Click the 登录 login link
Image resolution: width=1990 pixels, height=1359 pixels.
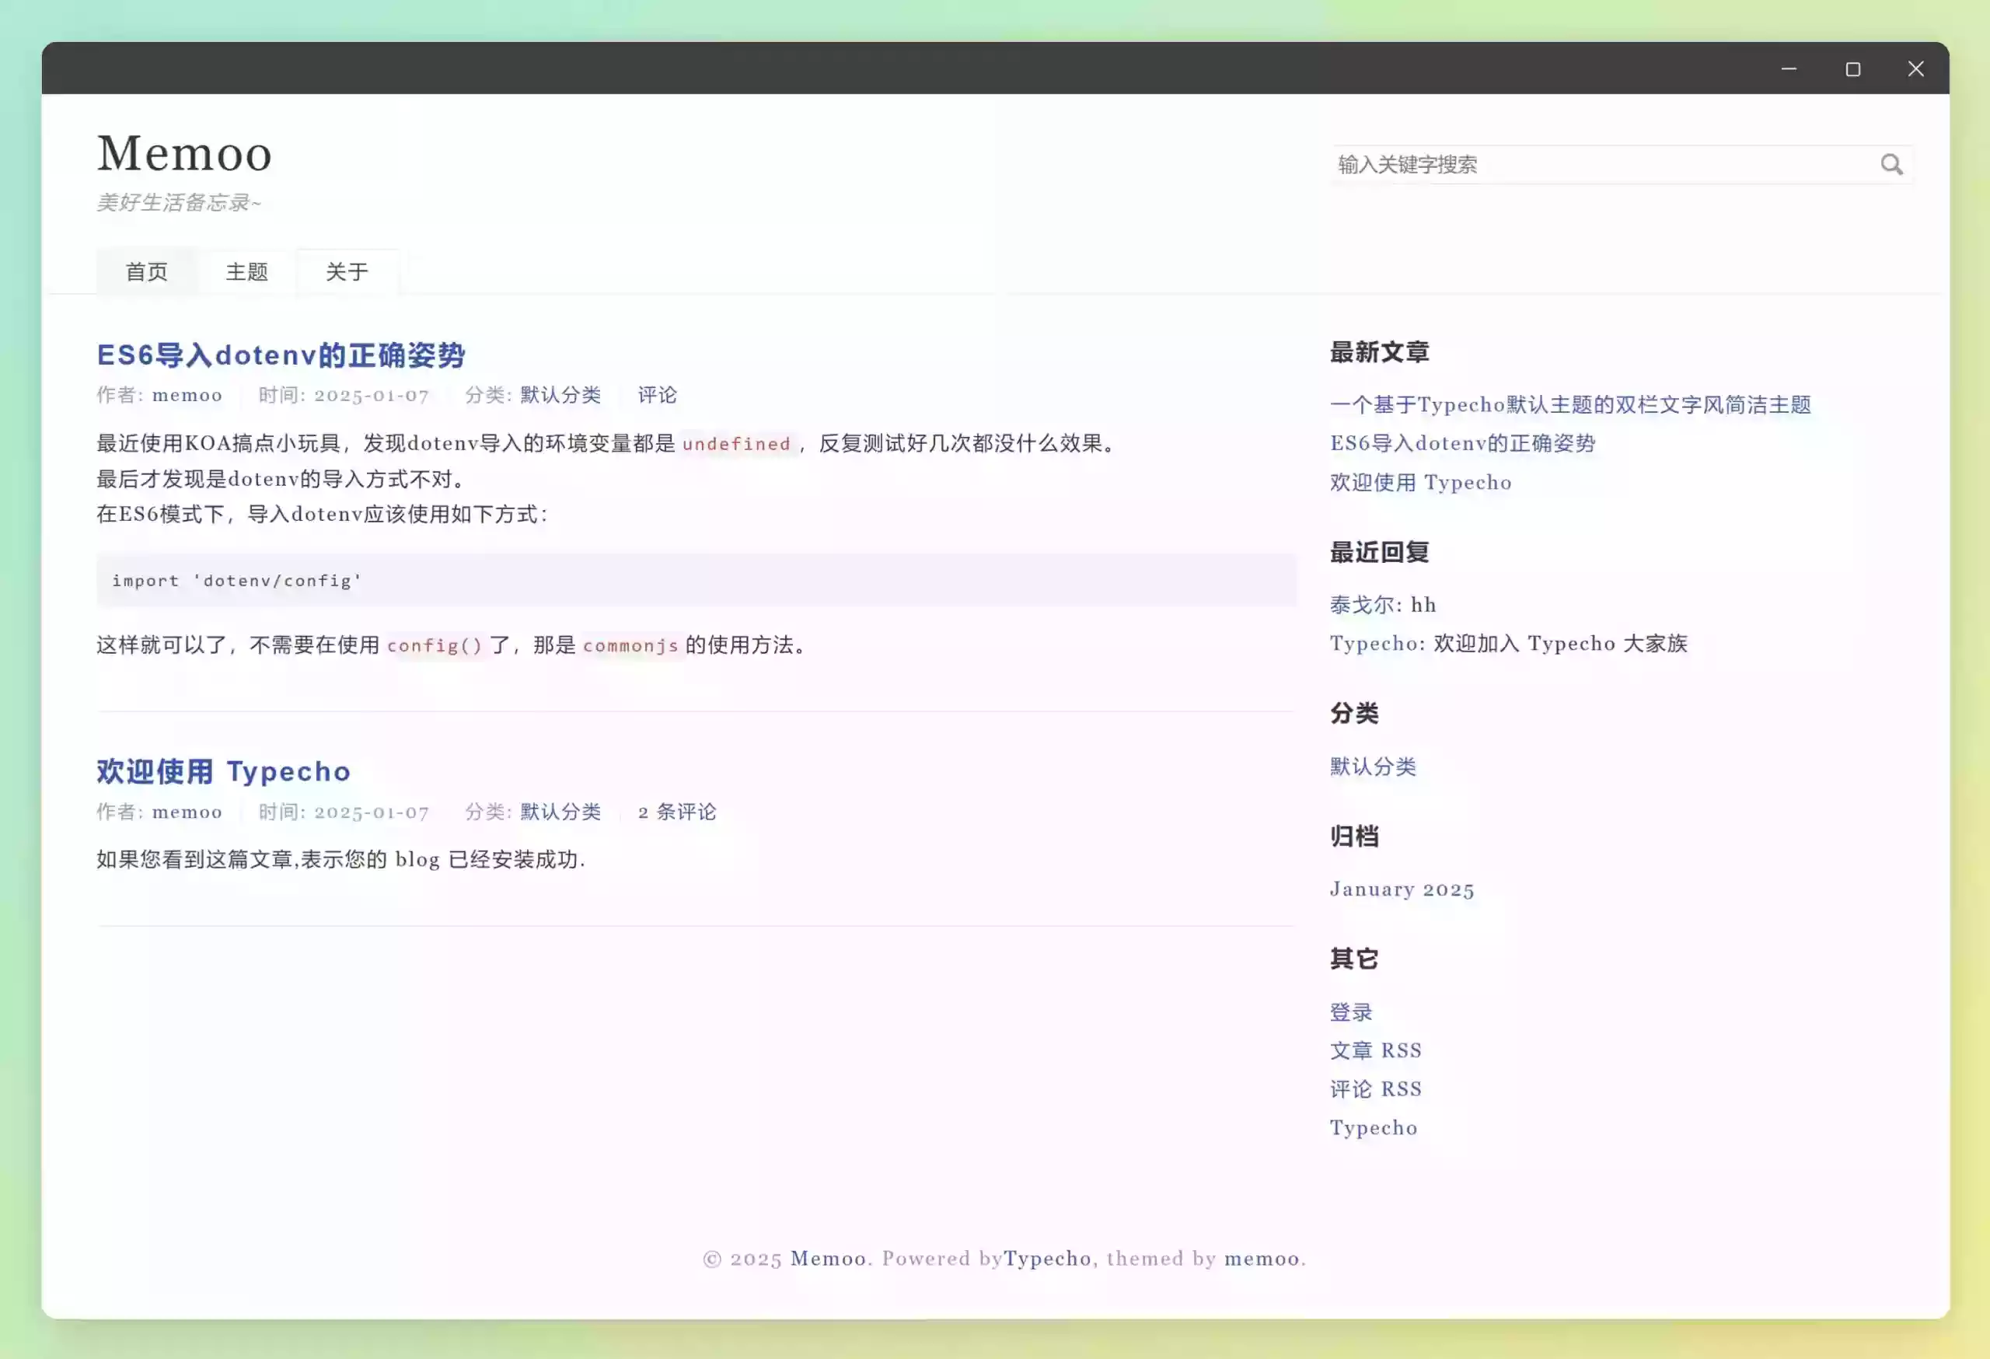1350,1011
